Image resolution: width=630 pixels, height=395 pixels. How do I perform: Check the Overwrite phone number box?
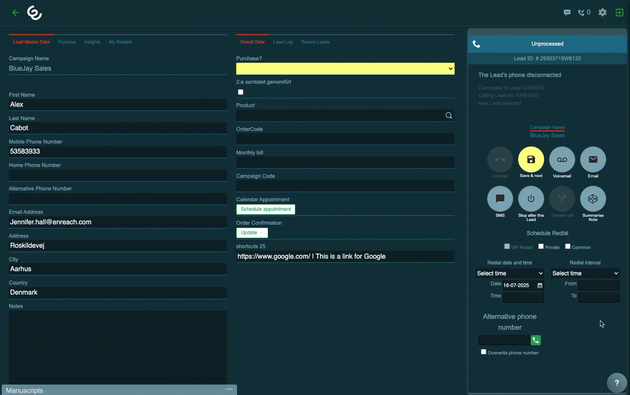coord(483,352)
